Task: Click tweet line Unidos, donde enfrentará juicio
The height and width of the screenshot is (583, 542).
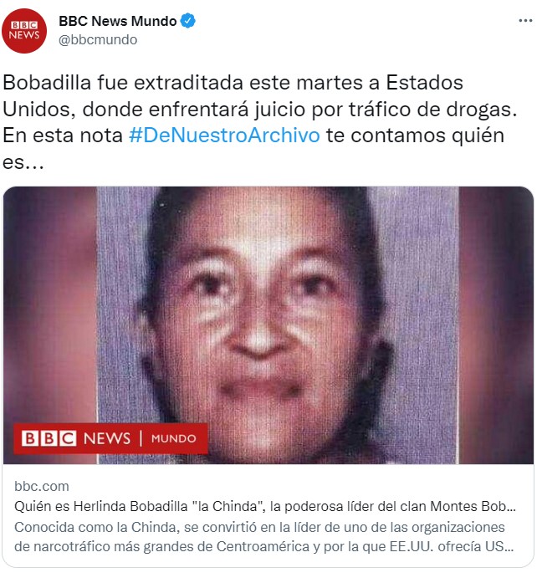Action: [x=259, y=110]
